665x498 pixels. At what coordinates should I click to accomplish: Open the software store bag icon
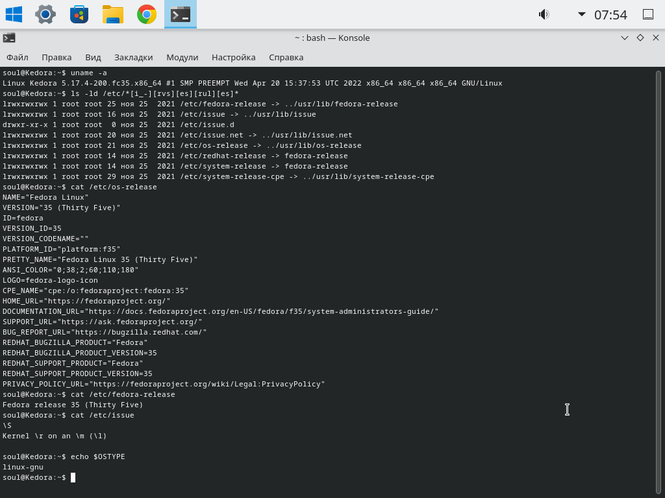click(x=79, y=14)
